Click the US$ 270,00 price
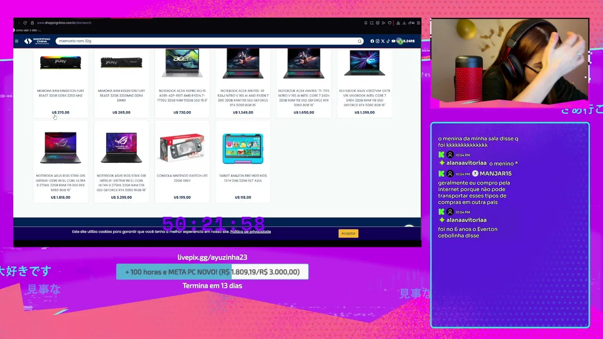The image size is (603, 339). [x=60, y=113]
